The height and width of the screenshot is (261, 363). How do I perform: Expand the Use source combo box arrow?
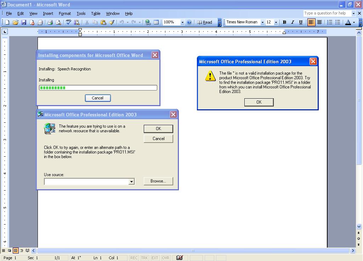(131, 181)
